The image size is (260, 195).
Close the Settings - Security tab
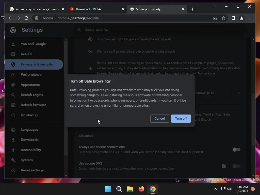point(183,9)
